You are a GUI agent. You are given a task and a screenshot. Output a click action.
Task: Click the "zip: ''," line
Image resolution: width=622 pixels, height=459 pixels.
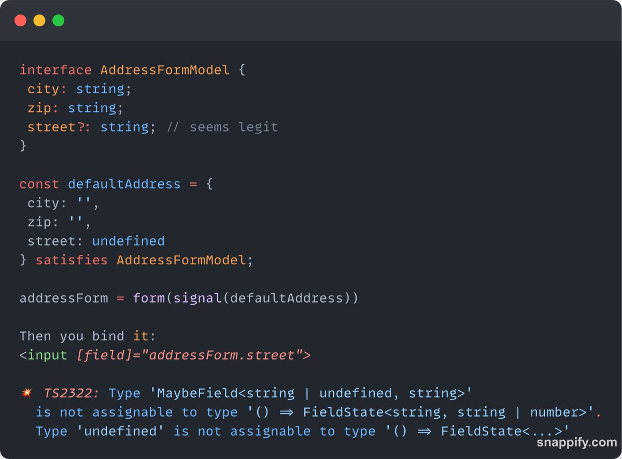tap(60, 222)
